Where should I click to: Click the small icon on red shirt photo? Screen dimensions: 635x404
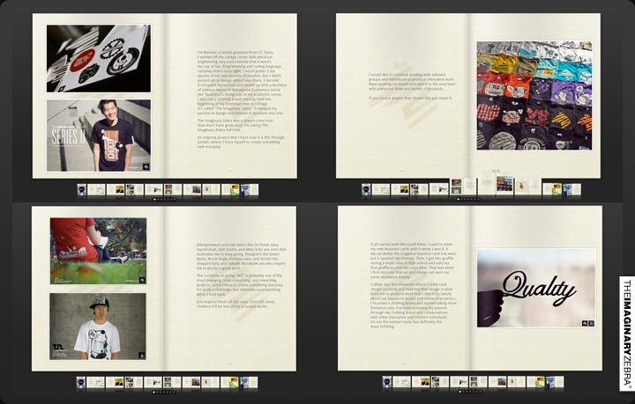[x=141, y=280]
